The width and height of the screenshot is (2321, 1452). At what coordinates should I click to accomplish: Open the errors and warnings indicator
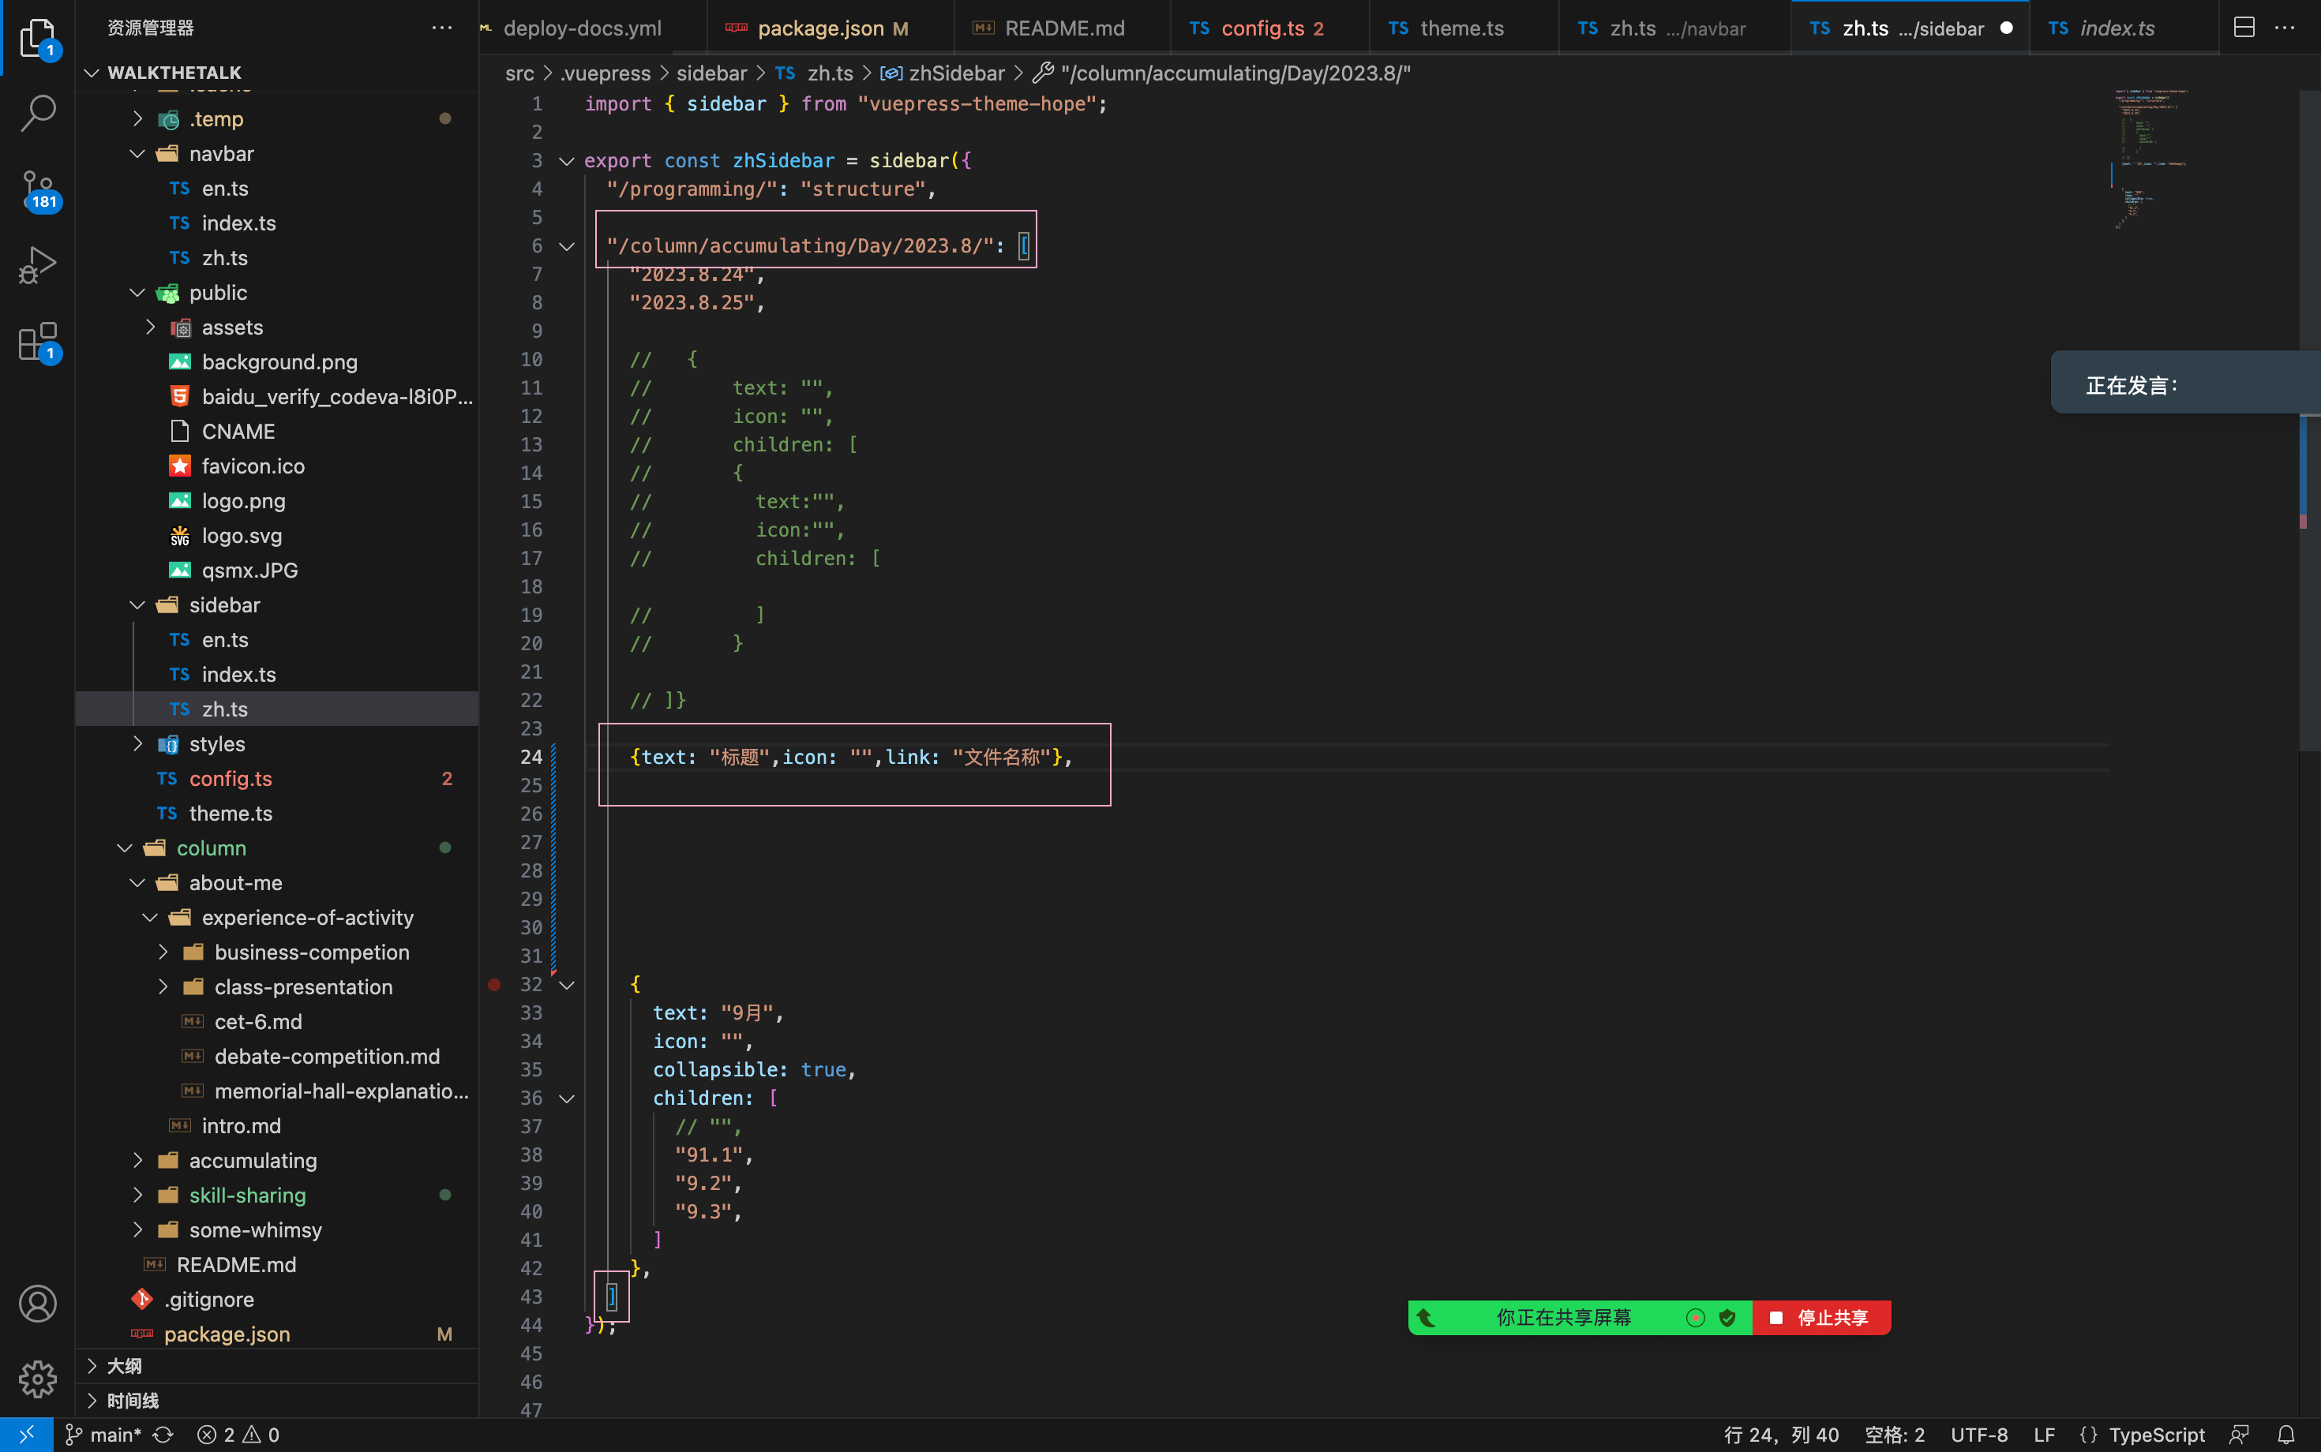tap(238, 1435)
